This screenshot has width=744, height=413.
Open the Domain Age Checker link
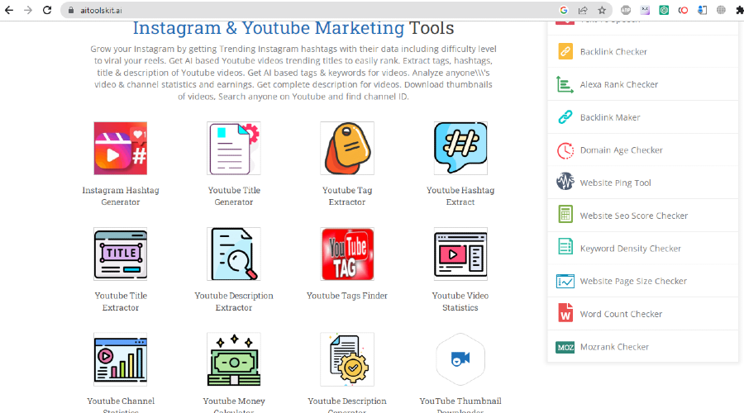click(x=621, y=150)
